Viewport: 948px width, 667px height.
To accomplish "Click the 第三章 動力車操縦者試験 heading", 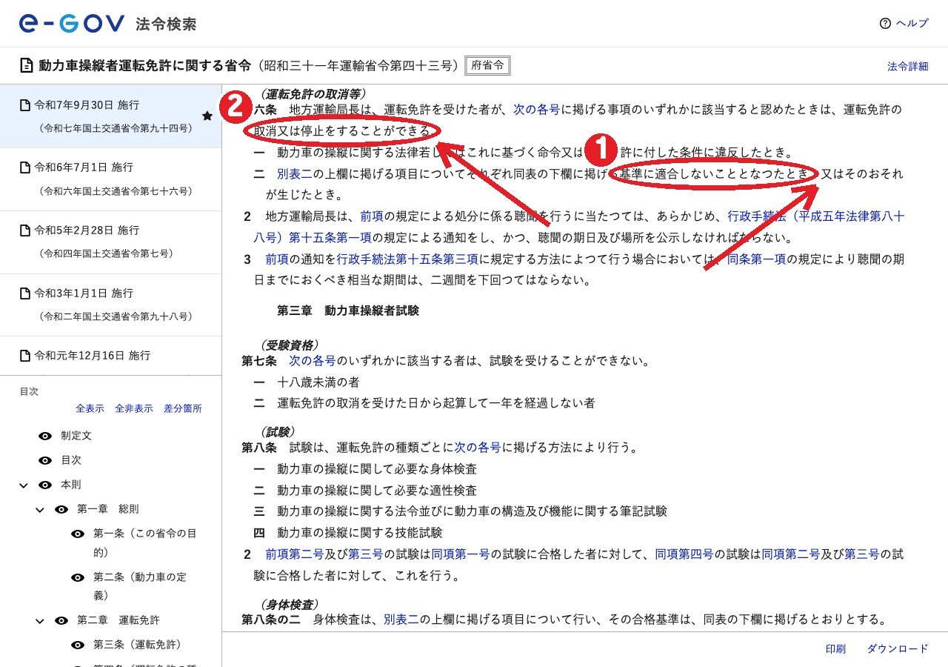I will point(348,311).
